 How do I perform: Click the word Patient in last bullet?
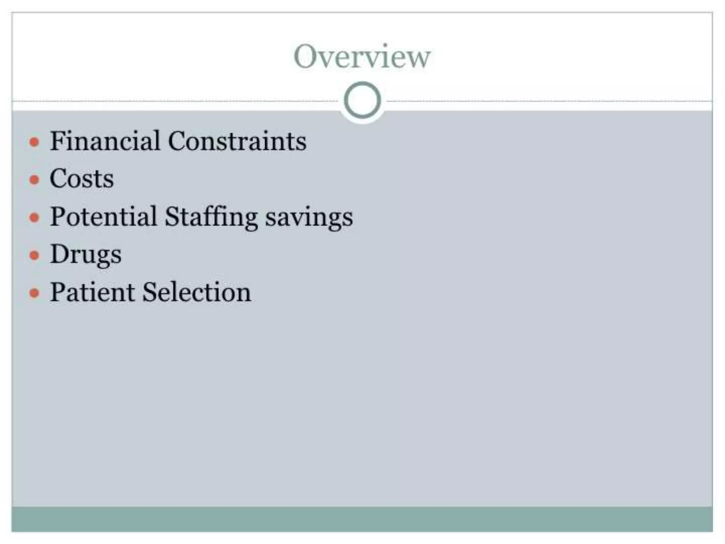point(92,292)
